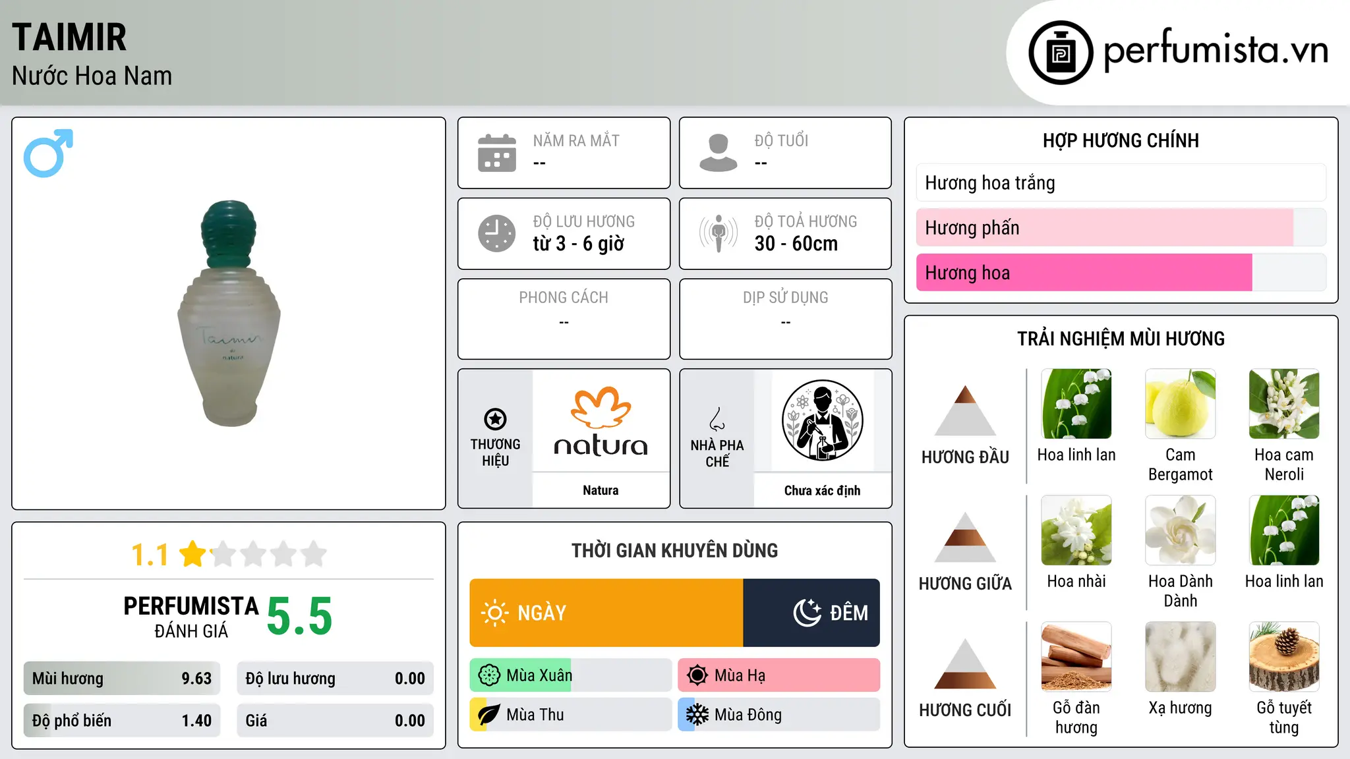1350x759 pixels.
Task: Click the Chưa xác định perfumer label
Action: click(x=822, y=490)
